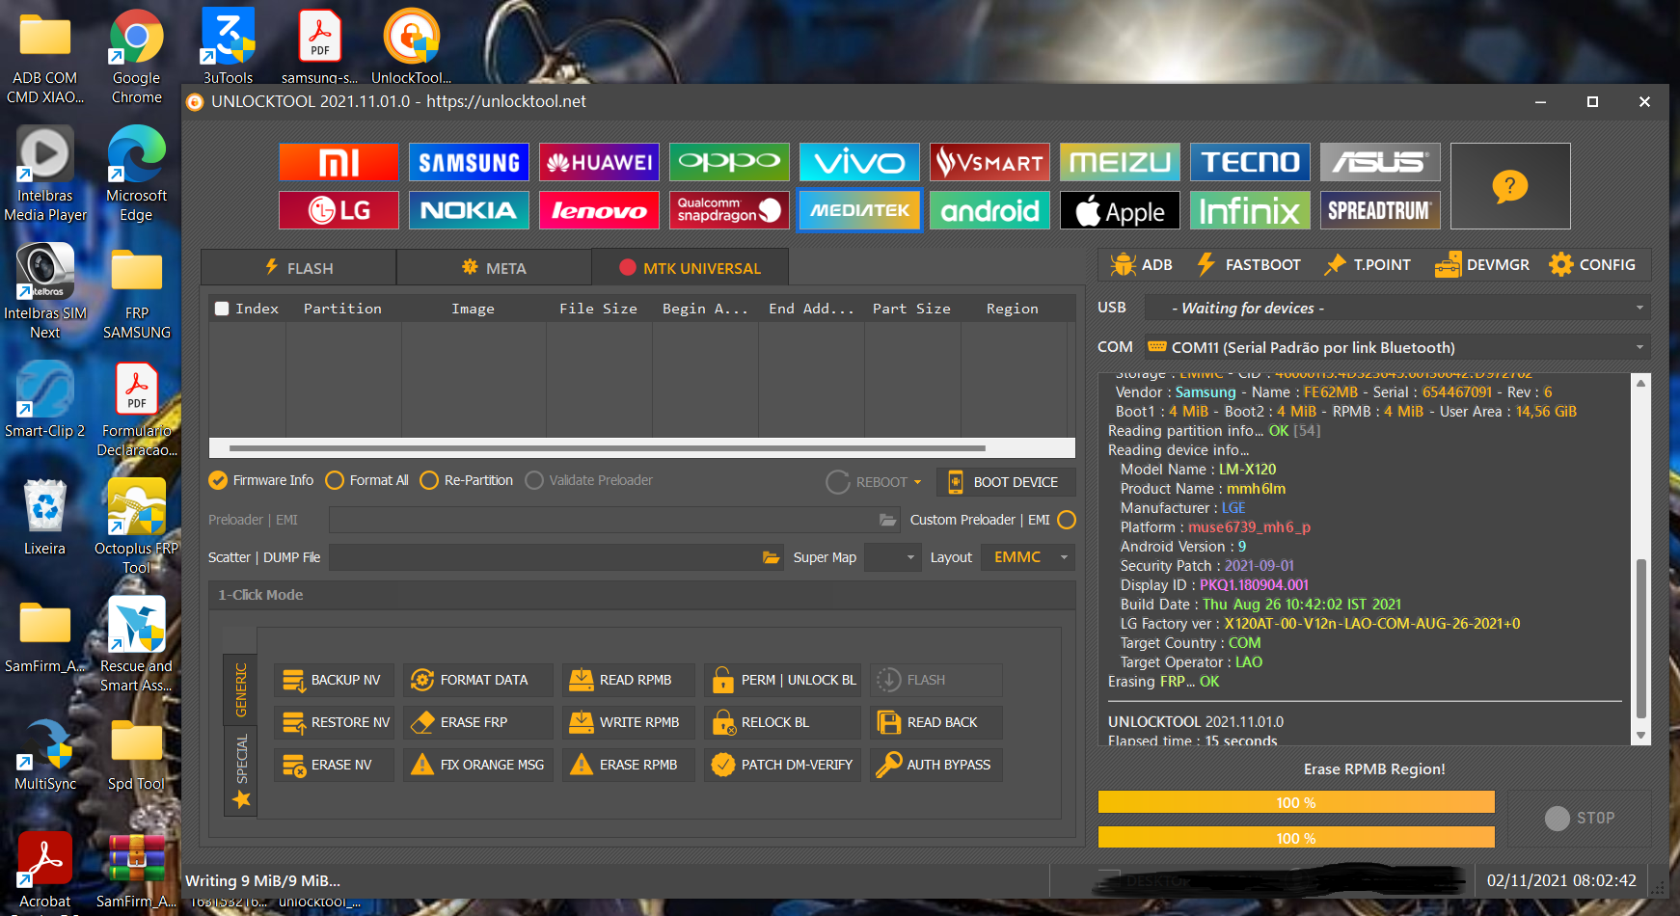Select the Vivo brand logo
1680x916 pixels.
tap(859, 162)
